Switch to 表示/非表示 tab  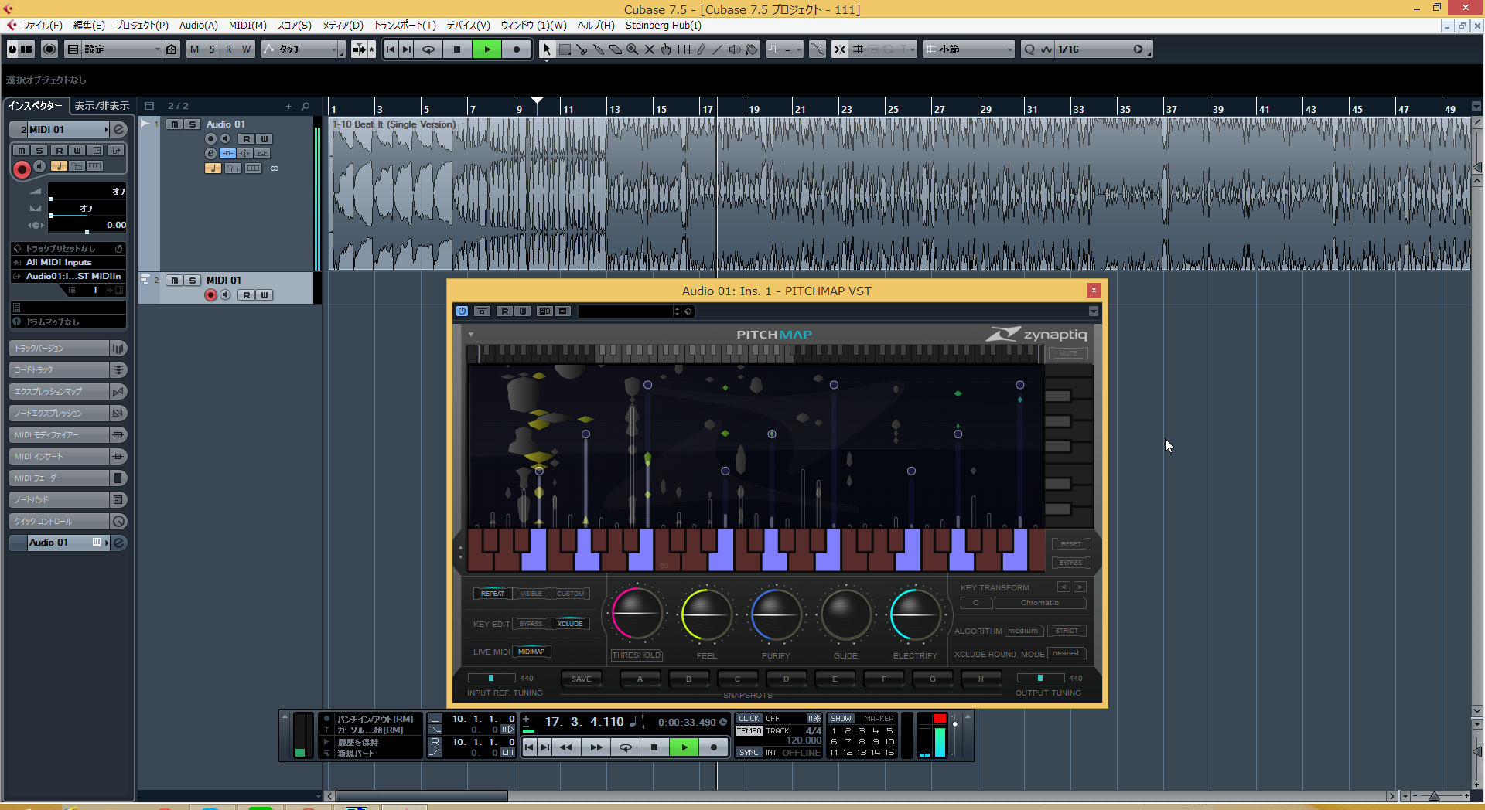pos(101,106)
